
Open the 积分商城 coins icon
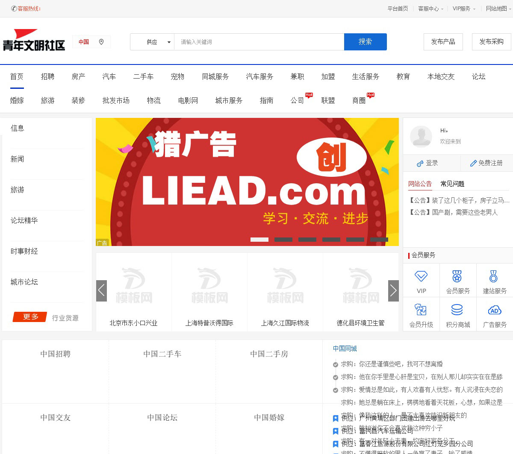457,310
